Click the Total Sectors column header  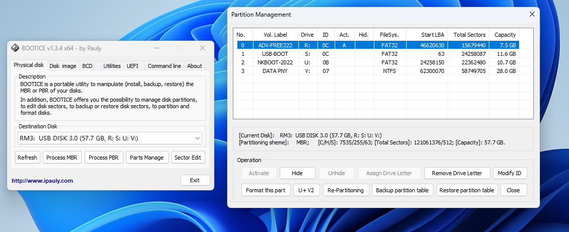click(469, 35)
